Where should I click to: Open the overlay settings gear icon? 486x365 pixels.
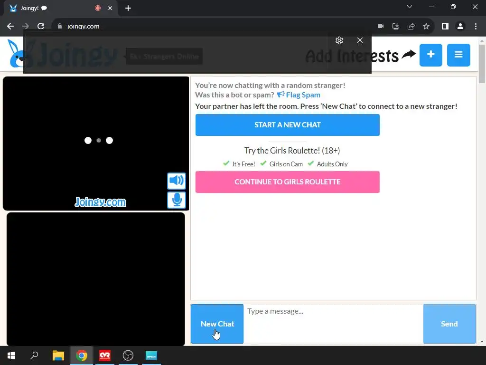(x=339, y=40)
